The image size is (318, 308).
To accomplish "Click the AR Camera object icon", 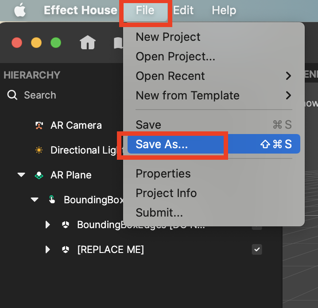I will [x=39, y=126].
